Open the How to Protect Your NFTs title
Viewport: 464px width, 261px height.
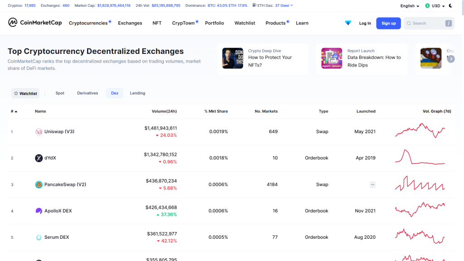point(270,61)
